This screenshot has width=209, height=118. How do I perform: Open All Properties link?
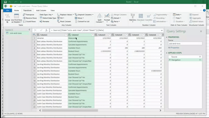click(x=174, y=48)
